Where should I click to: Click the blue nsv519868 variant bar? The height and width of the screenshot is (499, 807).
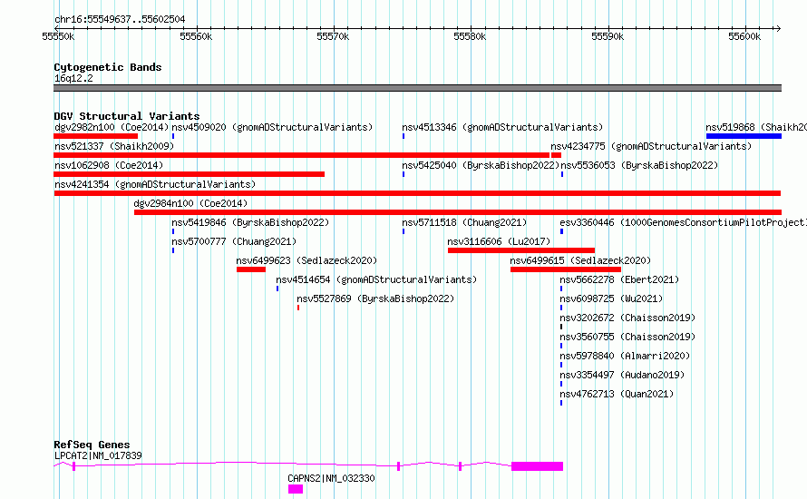[x=744, y=136]
